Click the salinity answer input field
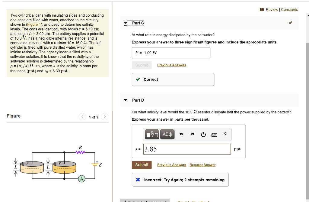The height and width of the screenshot is (202, 309). 187,149
